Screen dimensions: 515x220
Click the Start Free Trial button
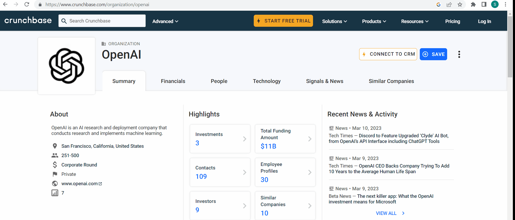coord(283,21)
